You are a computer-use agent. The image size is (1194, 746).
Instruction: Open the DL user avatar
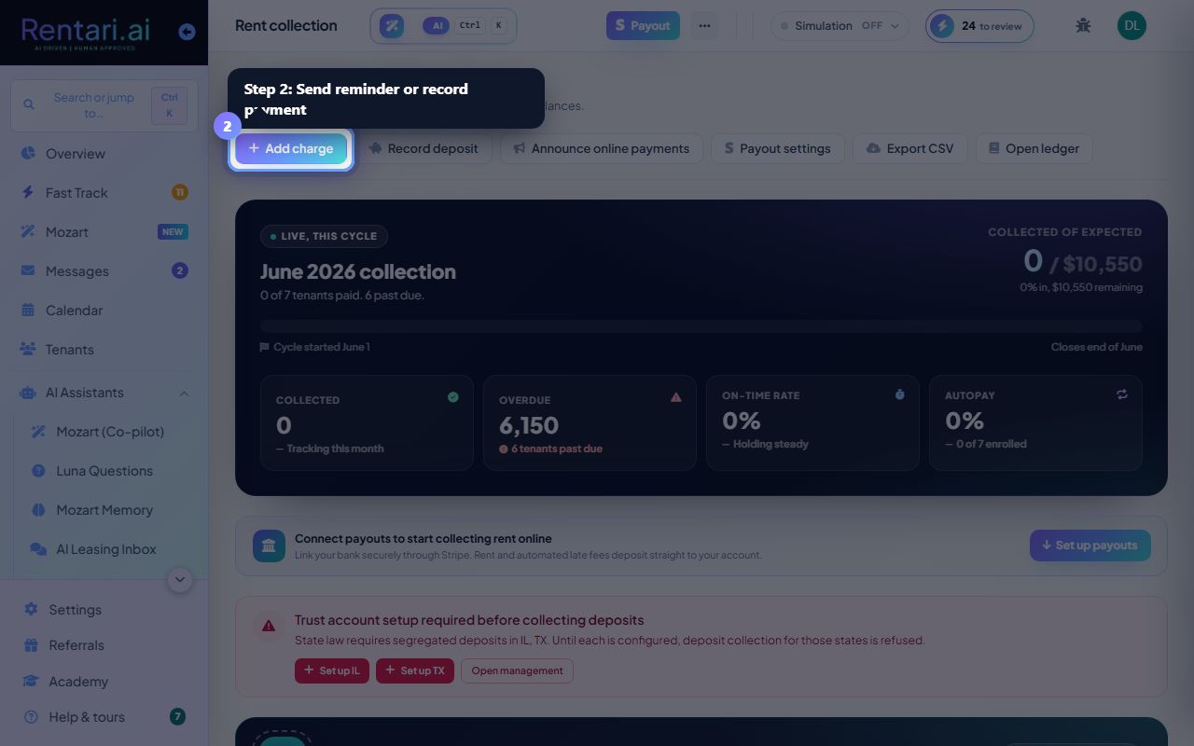(1132, 26)
